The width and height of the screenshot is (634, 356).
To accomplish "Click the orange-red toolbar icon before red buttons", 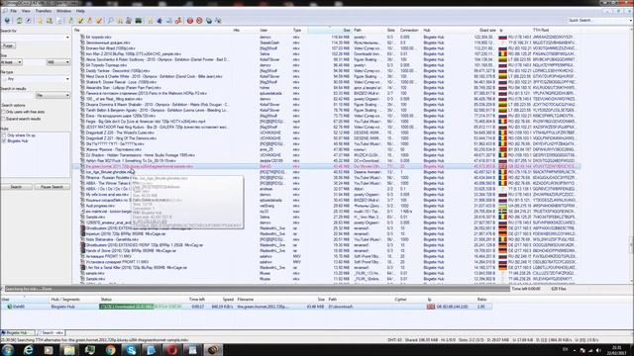I will pyautogui.click(x=178, y=20).
